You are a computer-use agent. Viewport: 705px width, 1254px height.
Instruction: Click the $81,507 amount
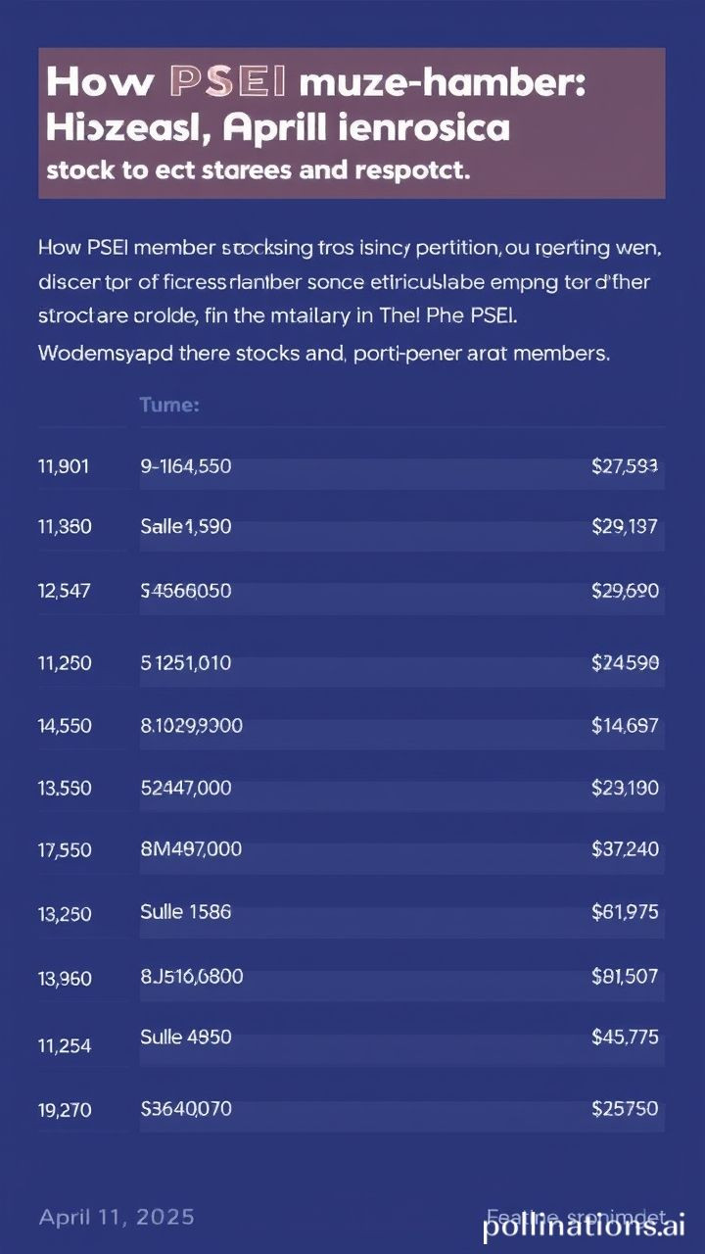[x=625, y=976]
